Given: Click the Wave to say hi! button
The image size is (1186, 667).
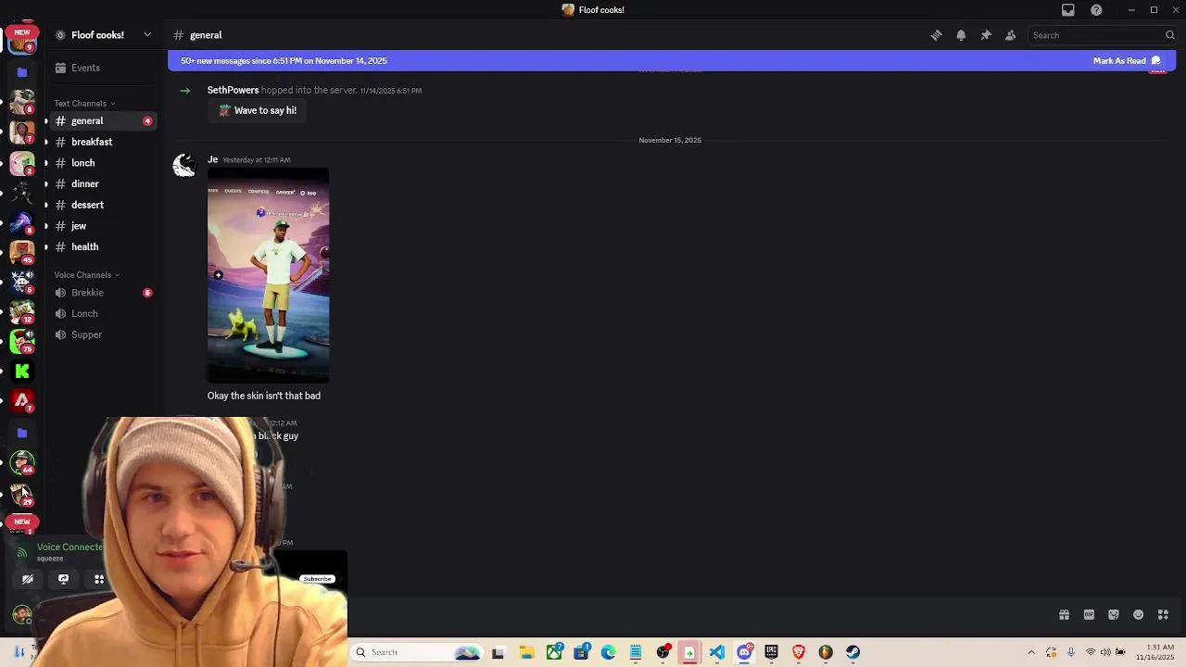Looking at the screenshot, I should coord(258,110).
